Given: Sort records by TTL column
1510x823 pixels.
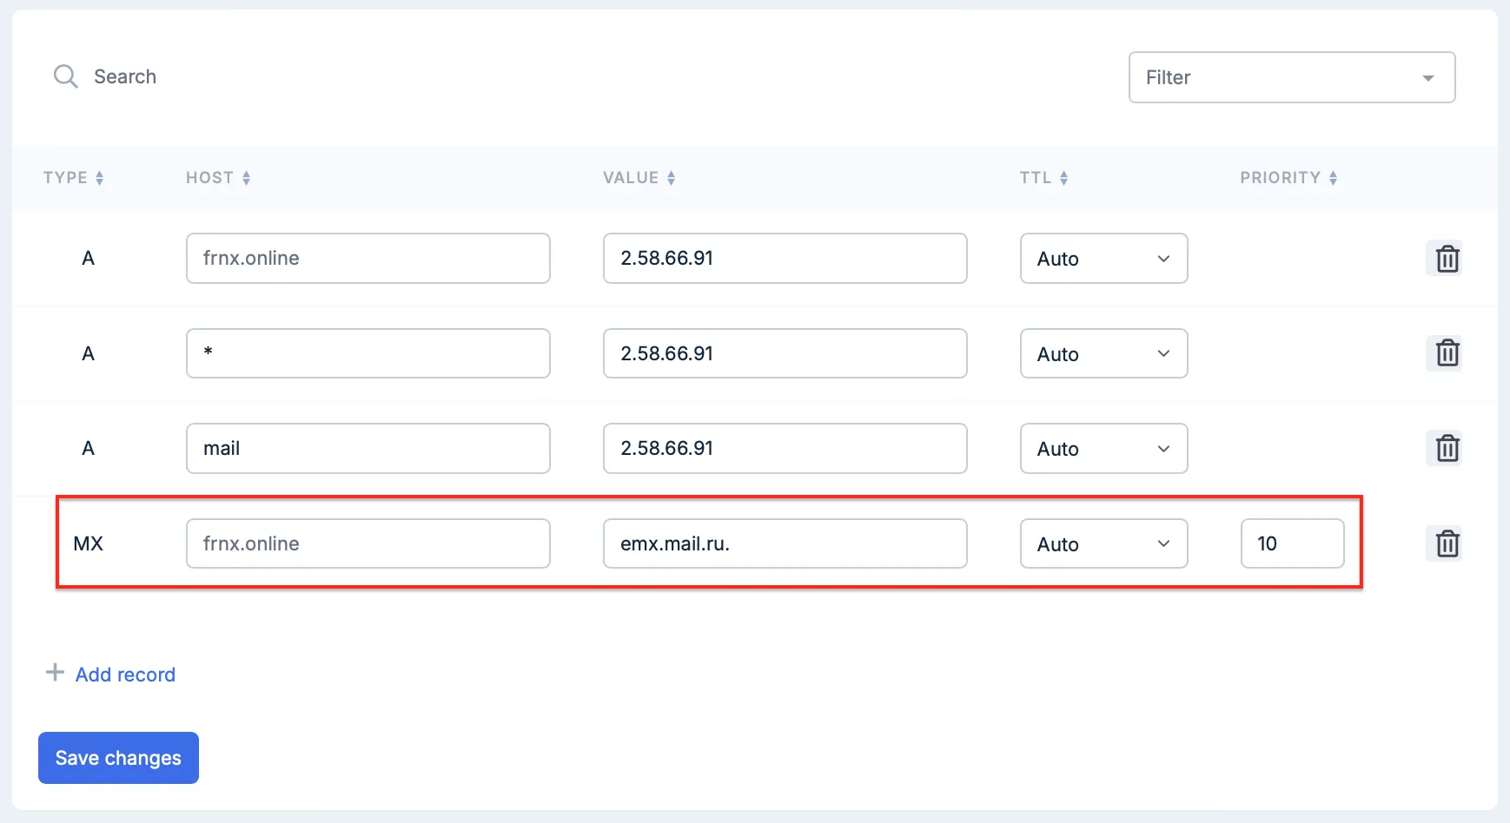Looking at the screenshot, I should click(1043, 178).
